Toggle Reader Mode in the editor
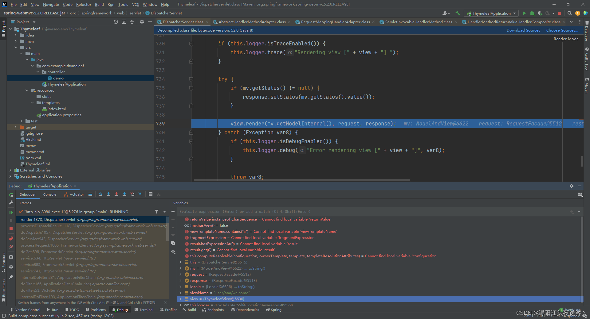This screenshot has width=590, height=319. coord(566,39)
